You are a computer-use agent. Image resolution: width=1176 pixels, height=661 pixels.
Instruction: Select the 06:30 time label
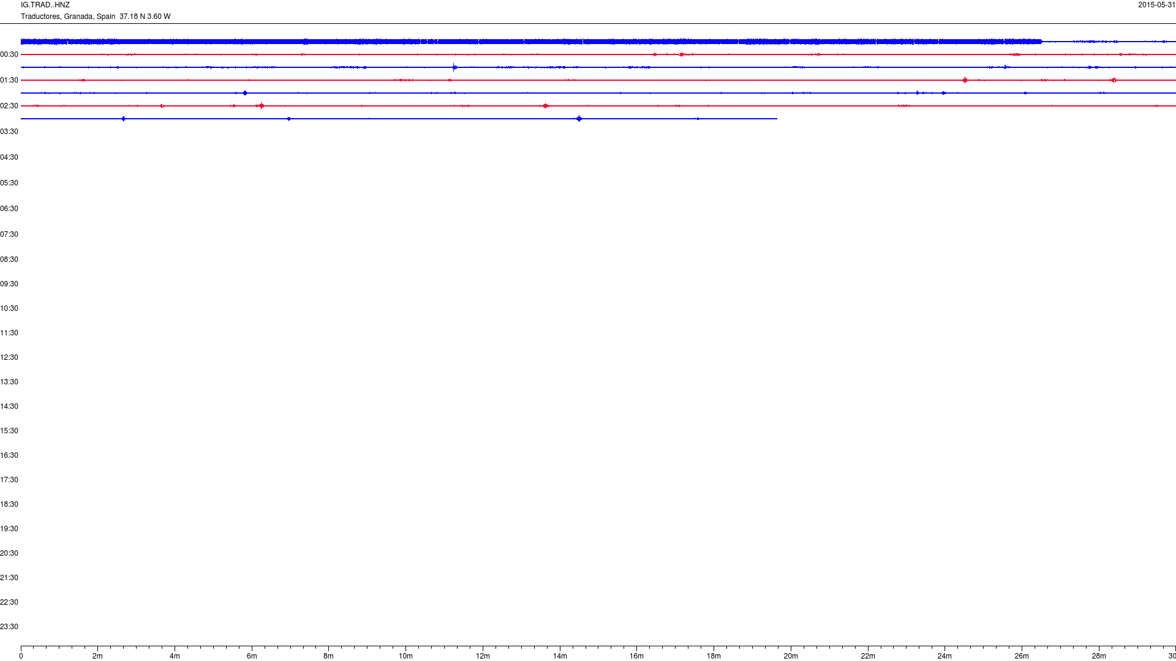[x=9, y=209]
